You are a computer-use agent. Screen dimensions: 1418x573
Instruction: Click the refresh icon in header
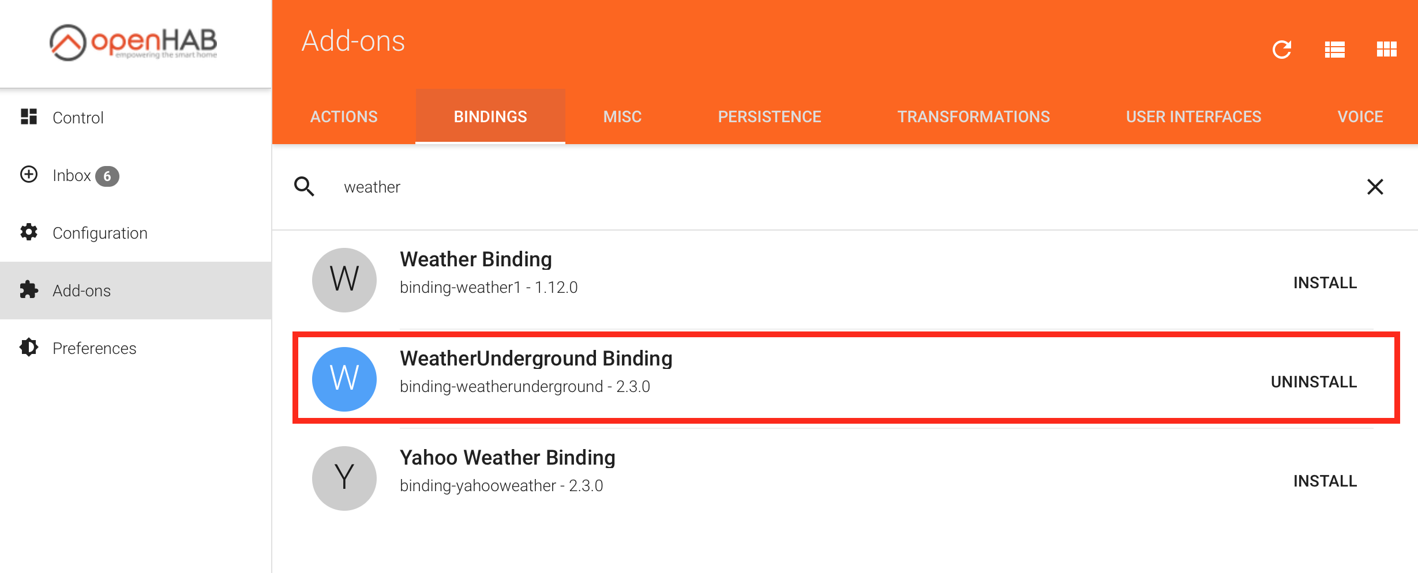(1281, 50)
